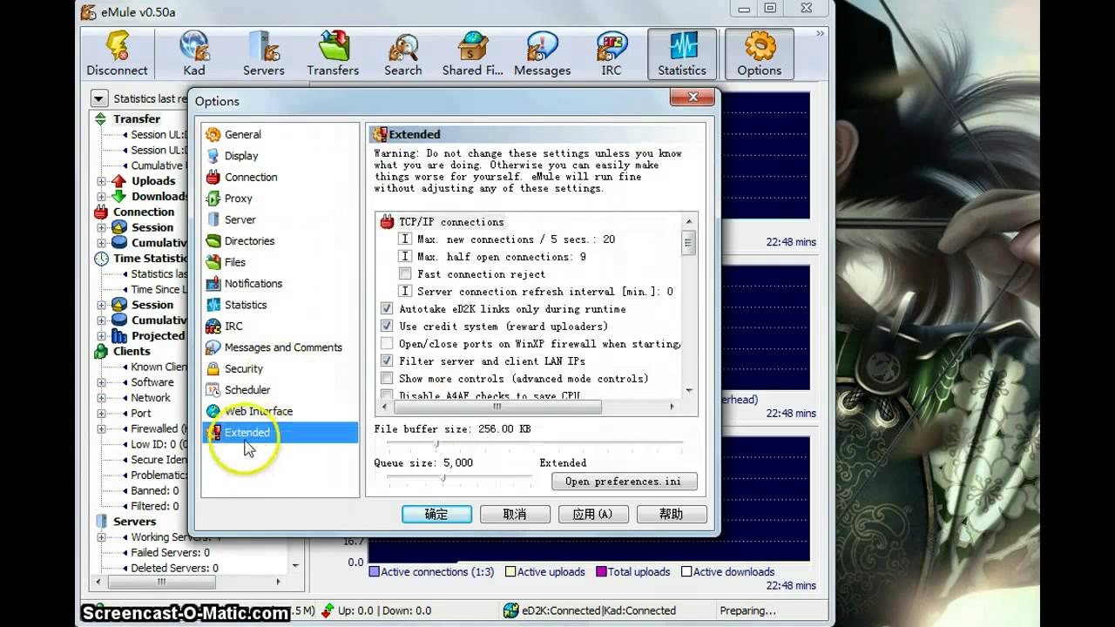The image size is (1115, 627).
Task: Toggle Use credit system checkbox
Action: point(387,326)
